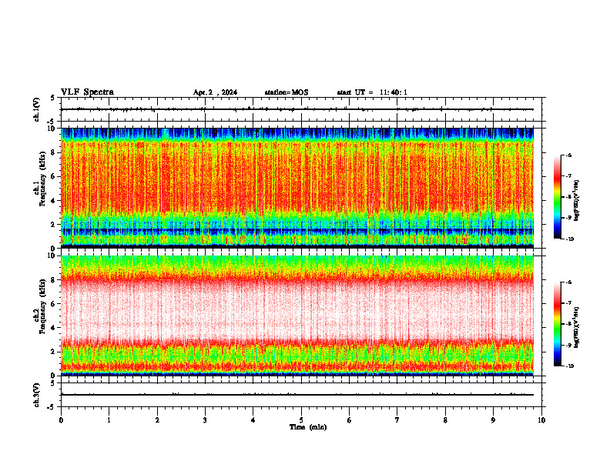This screenshot has height=471, width=610.
Task: Select the "start UT = 11:40: 1" text
Action: [372, 92]
